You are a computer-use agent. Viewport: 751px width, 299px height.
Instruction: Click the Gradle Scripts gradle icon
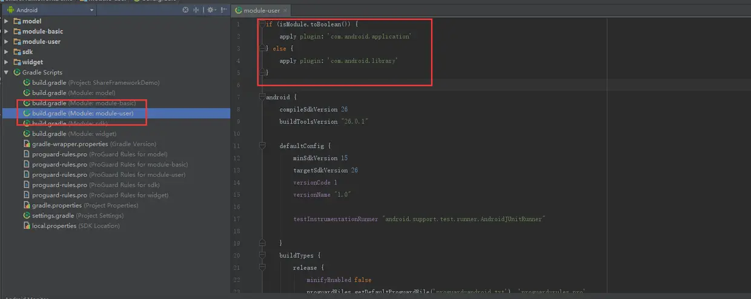click(16, 73)
